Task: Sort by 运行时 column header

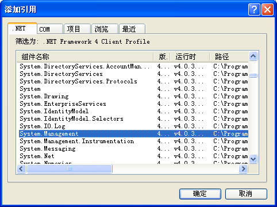Action: coord(190,57)
